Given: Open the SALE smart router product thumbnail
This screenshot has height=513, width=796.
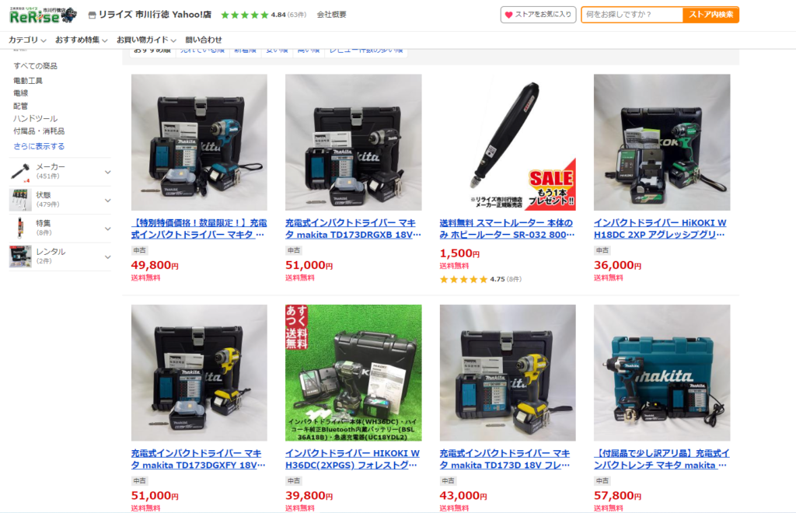Looking at the screenshot, I should point(508,142).
